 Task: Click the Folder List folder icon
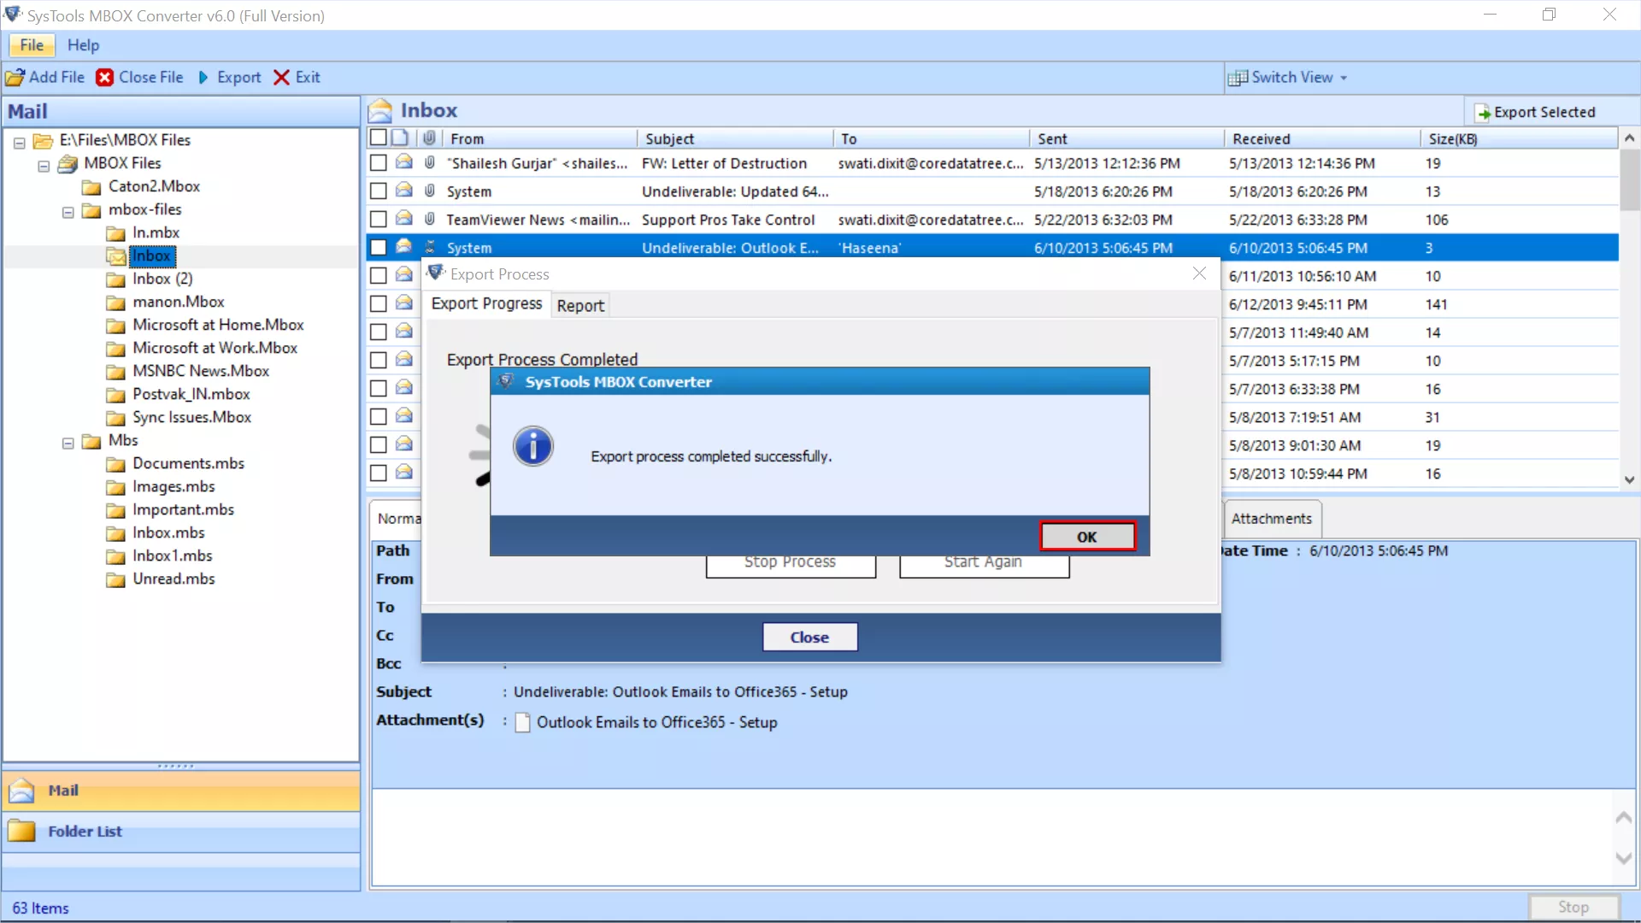pos(21,832)
